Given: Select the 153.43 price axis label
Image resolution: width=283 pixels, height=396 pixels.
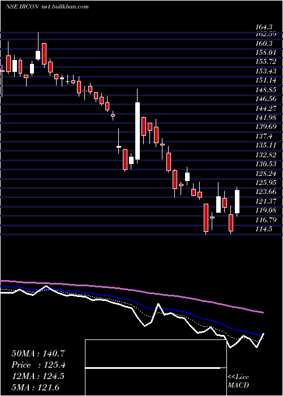Looking at the screenshot, I should pyautogui.click(x=266, y=71).
